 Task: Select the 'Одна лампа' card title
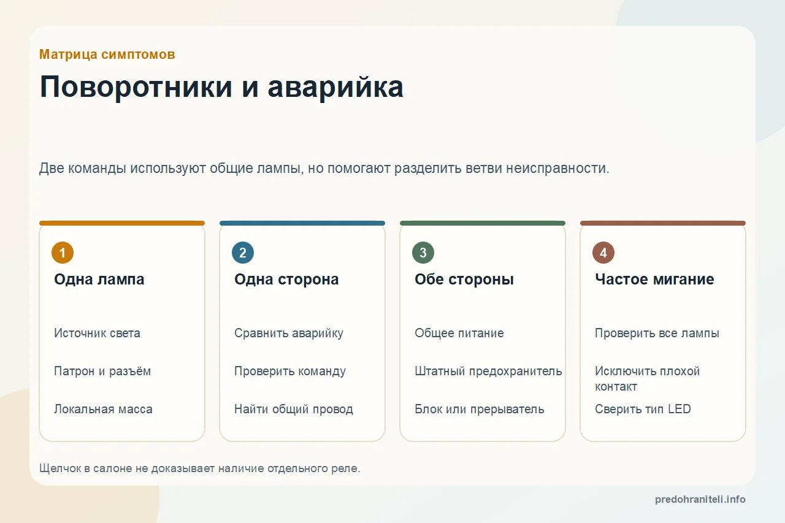[x=99, y=280]
